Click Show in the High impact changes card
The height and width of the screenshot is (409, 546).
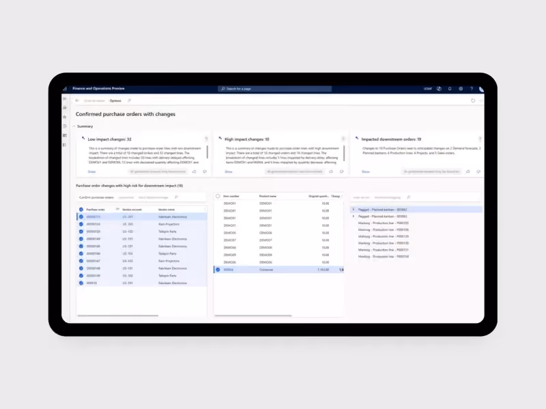point(229,172)
